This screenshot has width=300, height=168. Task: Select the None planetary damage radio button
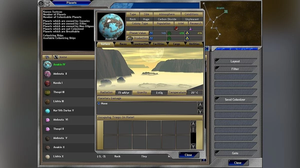pyautogui.click(x=99, y=103)
